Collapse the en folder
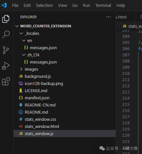The image size is (142, 154). 24,40
